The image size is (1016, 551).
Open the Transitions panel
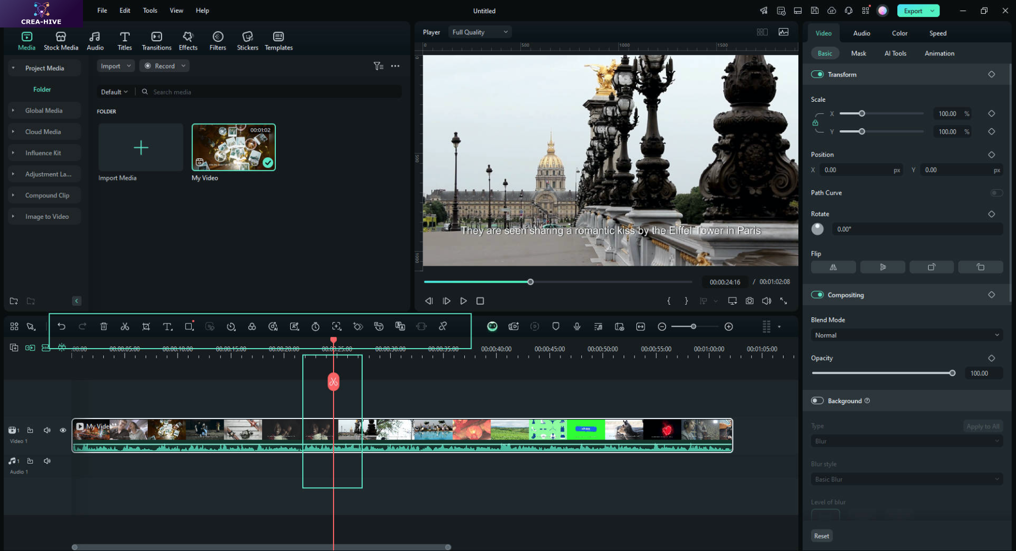[157, 41]
